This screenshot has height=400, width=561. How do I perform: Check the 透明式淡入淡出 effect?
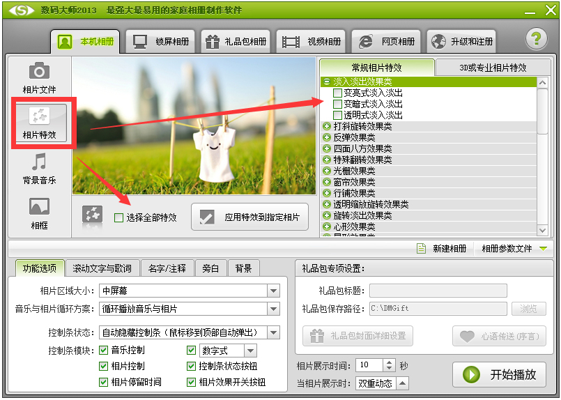point(337,115)
